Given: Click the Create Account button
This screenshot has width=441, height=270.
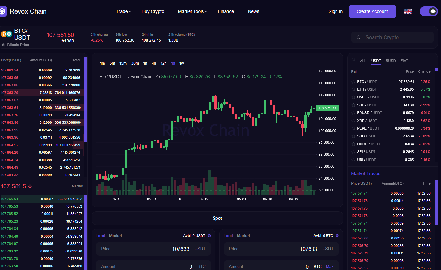Looking at the screenshot, I should 372,11.
